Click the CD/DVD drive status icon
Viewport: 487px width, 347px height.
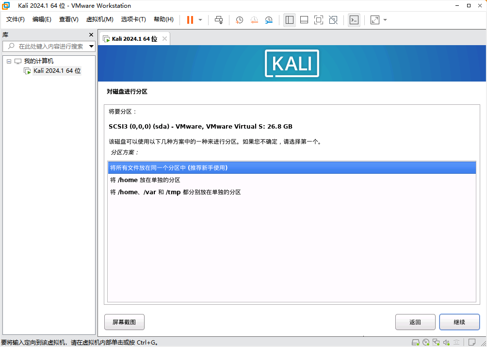pyautogui.click(x=426, y=342)
